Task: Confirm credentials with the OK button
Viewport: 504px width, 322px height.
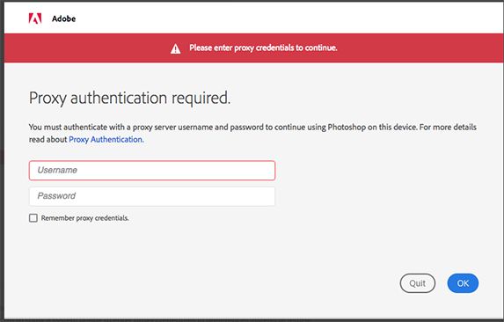Action: [463, 283]
